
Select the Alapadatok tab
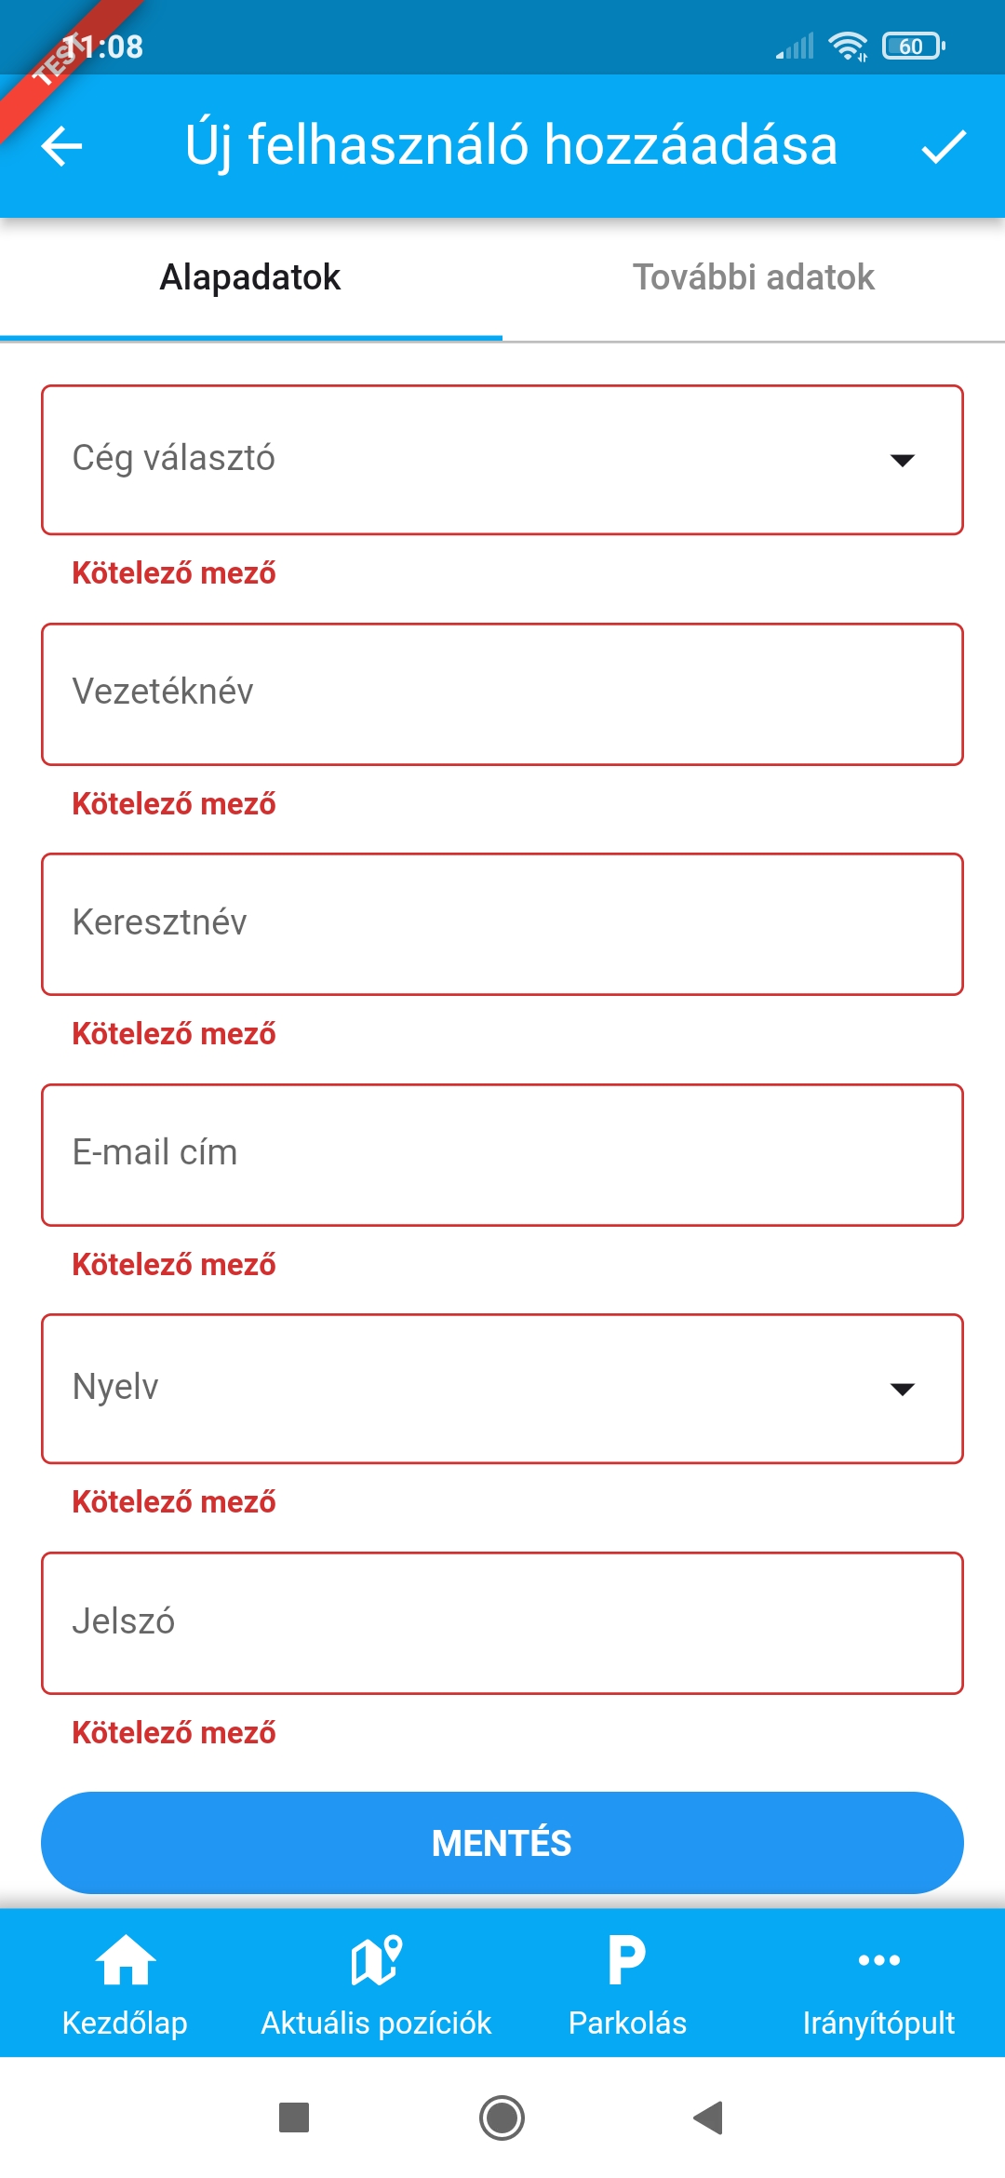pos(250,277)
